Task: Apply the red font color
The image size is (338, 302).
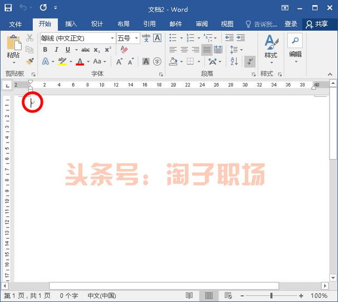Action: 80,61
